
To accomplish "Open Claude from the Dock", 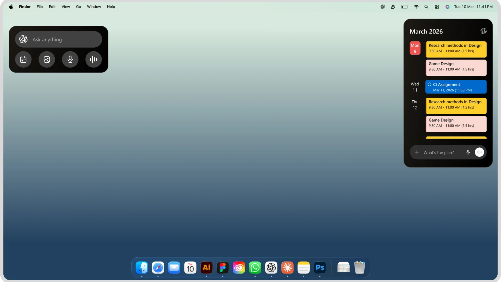I will [x=287, y=268].
